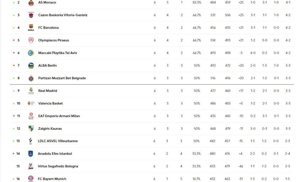Click the AS Monaco team logo
This screenshot has height=182, width=304.
(x=31, y=3)
